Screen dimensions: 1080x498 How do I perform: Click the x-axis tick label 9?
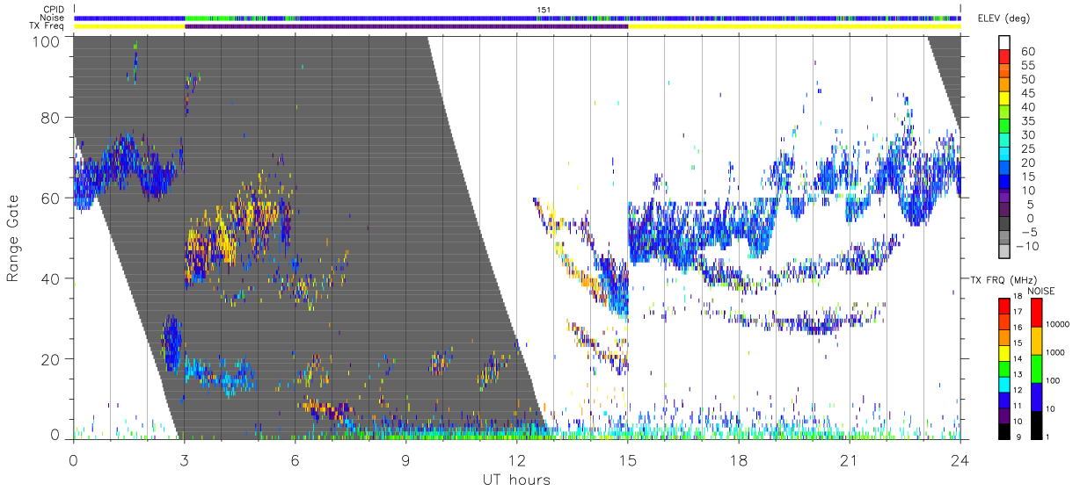coord(405,460)
